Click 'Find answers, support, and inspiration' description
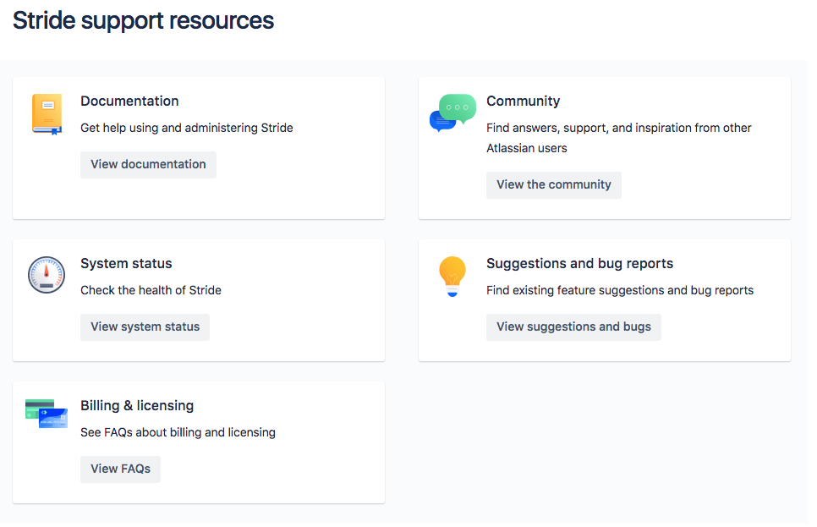817x527 pixels. tap(619, 138)
